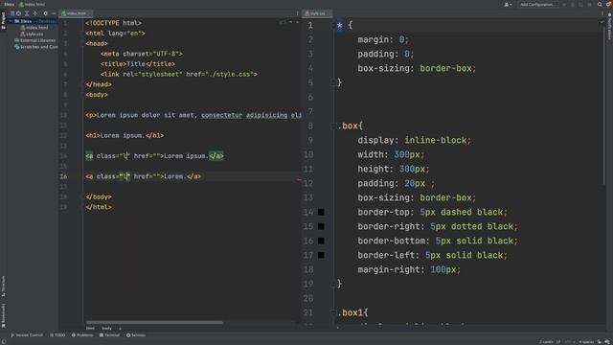This screenshot has height=345, width=613.
Task: Click html breadcrumb below editor
Action: (x=90, y=329)
